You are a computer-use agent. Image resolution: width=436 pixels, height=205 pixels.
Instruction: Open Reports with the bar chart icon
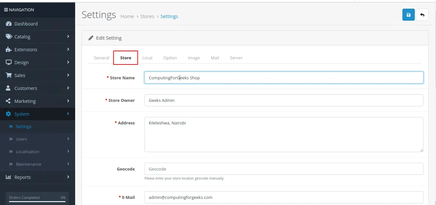coord(8,177)
